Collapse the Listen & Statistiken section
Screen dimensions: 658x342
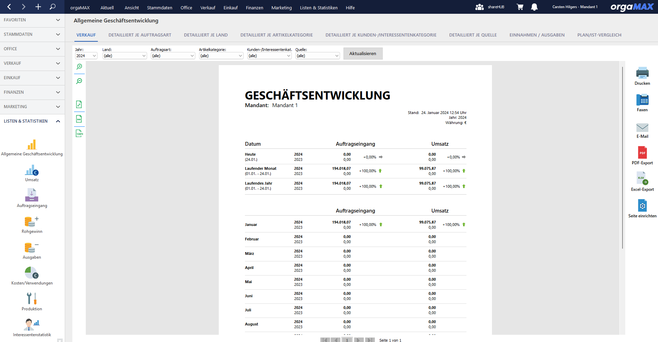(x=58, y=121)
